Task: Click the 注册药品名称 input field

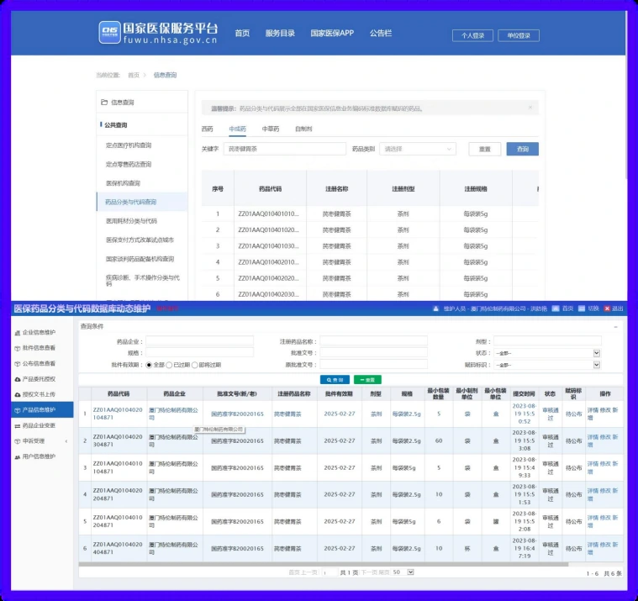Action: [x=373, y=341]
